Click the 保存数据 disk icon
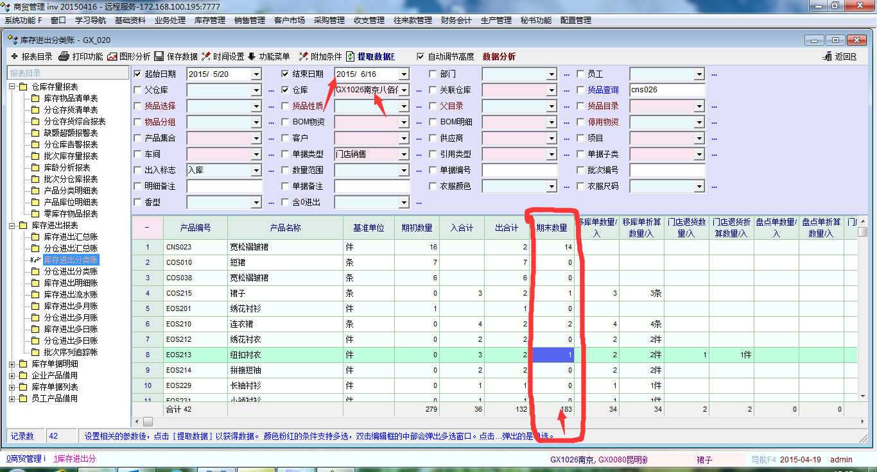Viewport: 877px width, 472px height. 159,56
